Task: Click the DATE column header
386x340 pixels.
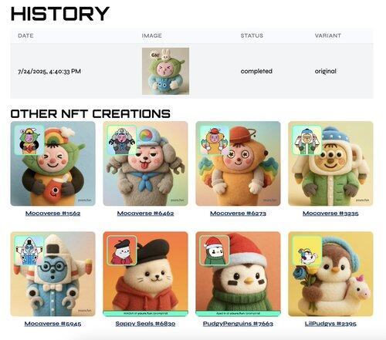Action: click(25, 35)
